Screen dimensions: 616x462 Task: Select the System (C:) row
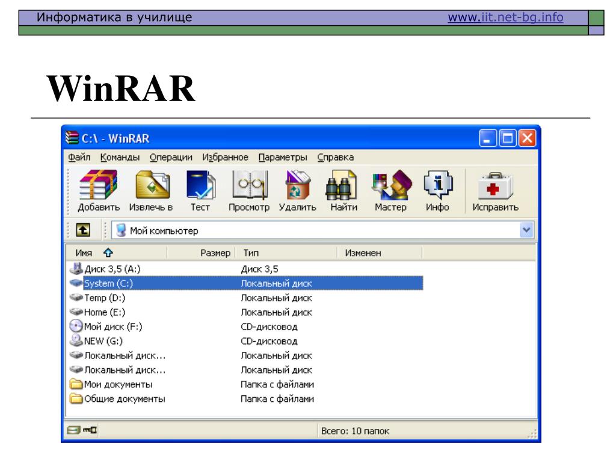tap(246, 283)
